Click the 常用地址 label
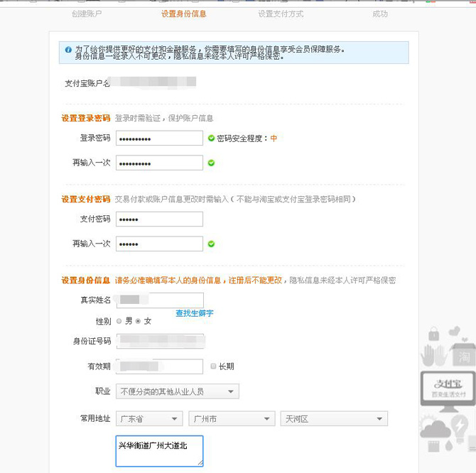This screenshot has height=473, width=476. point(95,418)
